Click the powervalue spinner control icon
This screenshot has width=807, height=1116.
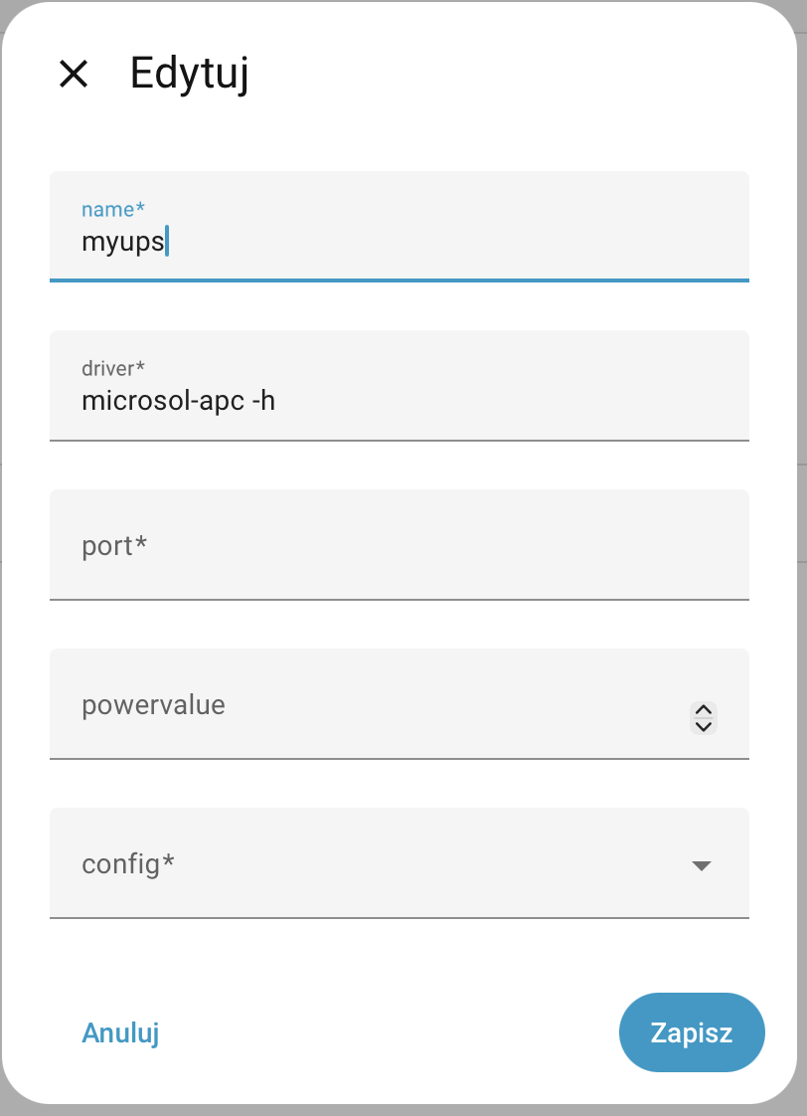tap(704, 717)
